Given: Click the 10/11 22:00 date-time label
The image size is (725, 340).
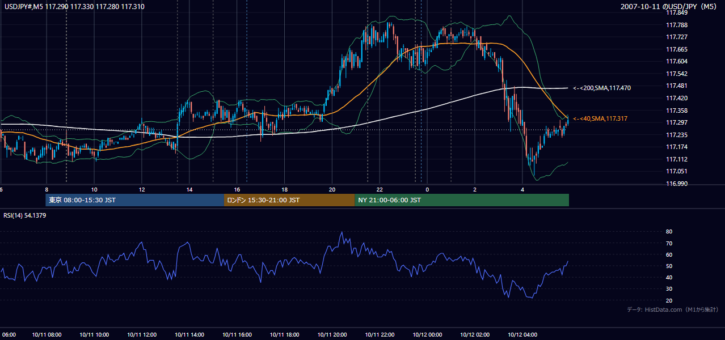Looking at the screenshot, I should pyautogui.click(x=380, y=335).
